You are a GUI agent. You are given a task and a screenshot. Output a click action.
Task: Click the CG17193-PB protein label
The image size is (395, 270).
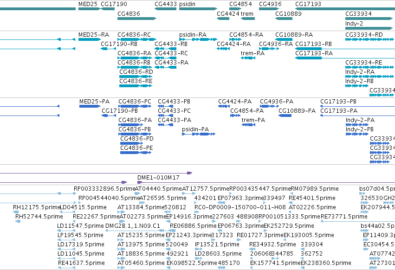pos(338,102)
